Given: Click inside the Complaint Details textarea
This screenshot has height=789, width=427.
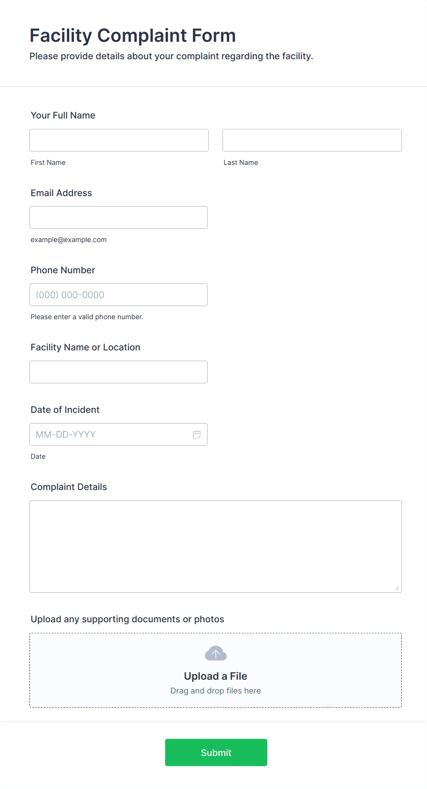Looking at the screenshot, I should (x=216, y=546).
